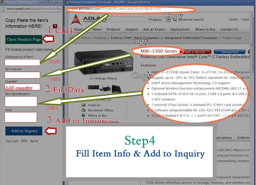This screenshot has width=256, height=185.
Task: Click Integrated Embedded Computer breadcrumb link
Action: [x=191, y=38]
